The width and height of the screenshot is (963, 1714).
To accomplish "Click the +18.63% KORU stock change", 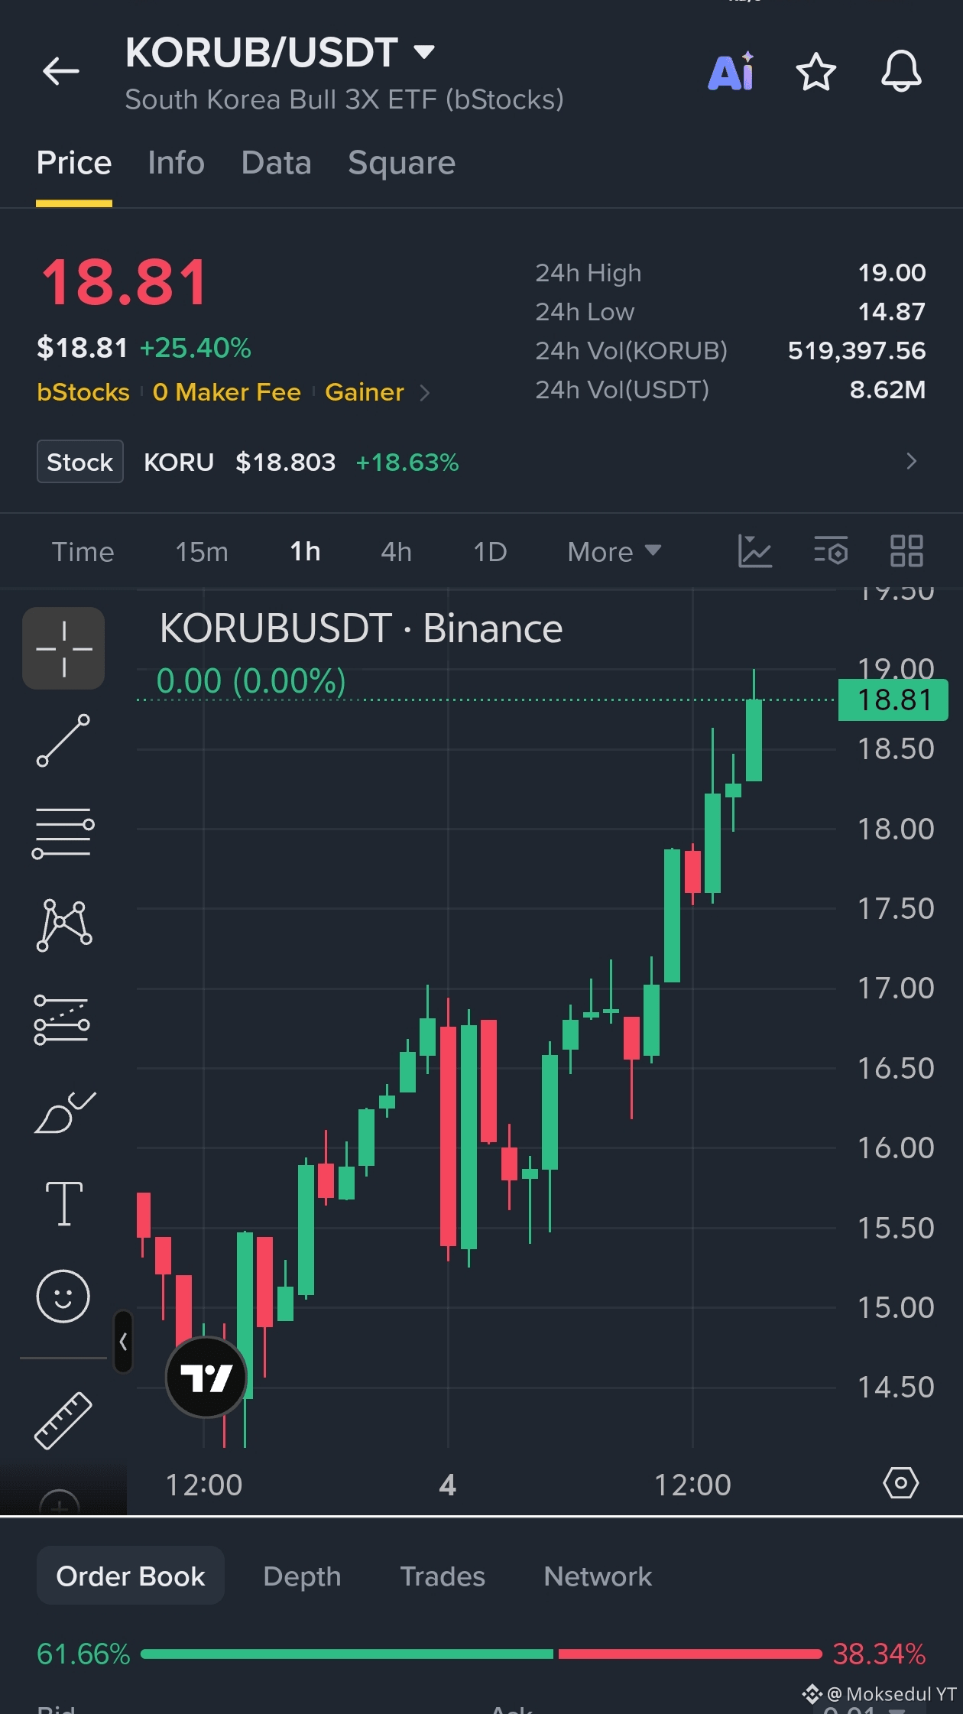I will coord(407,462).
